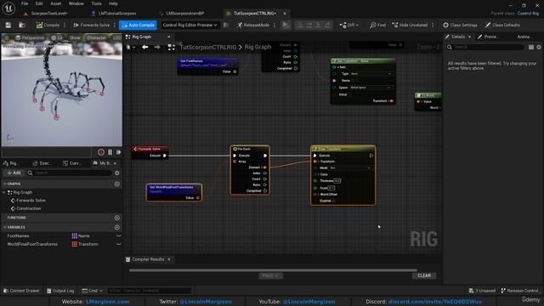Open the Edit menu
This screenshot has height=306, width=544.
(39, 3)
